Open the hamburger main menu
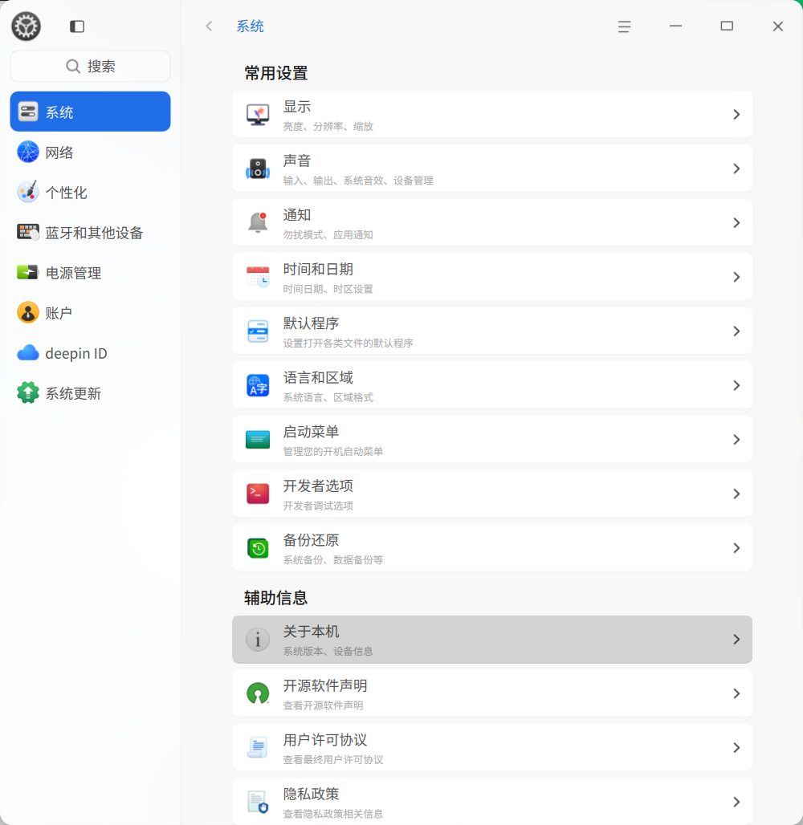This screenshot has height=825, width=803. point(624,26)
